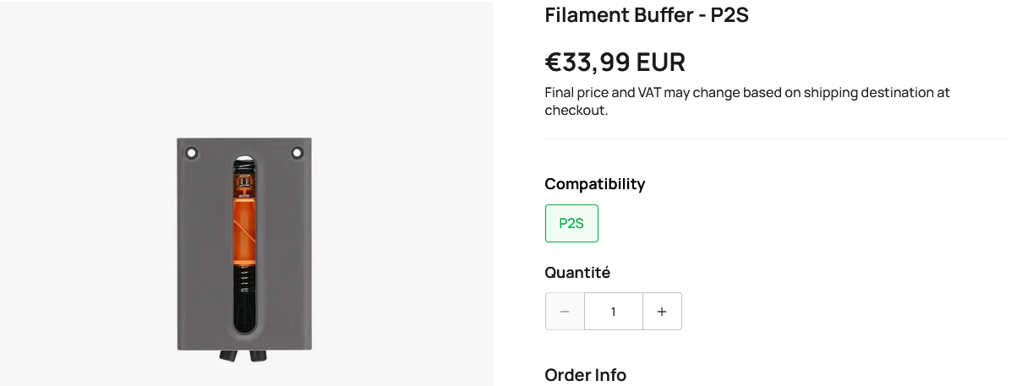Increase quantity with the plus button
Screen dimensions: 1011x386
pyautogui.click(x=662, y=312)
